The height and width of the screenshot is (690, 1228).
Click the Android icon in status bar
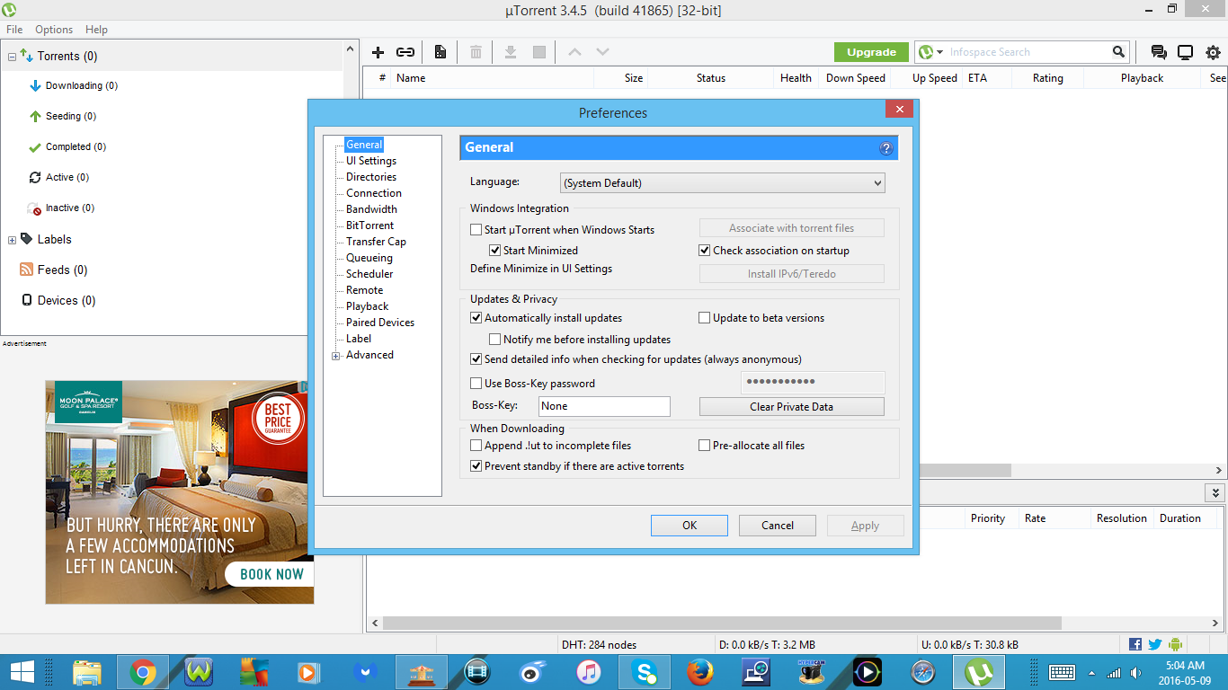(1175, 644)
